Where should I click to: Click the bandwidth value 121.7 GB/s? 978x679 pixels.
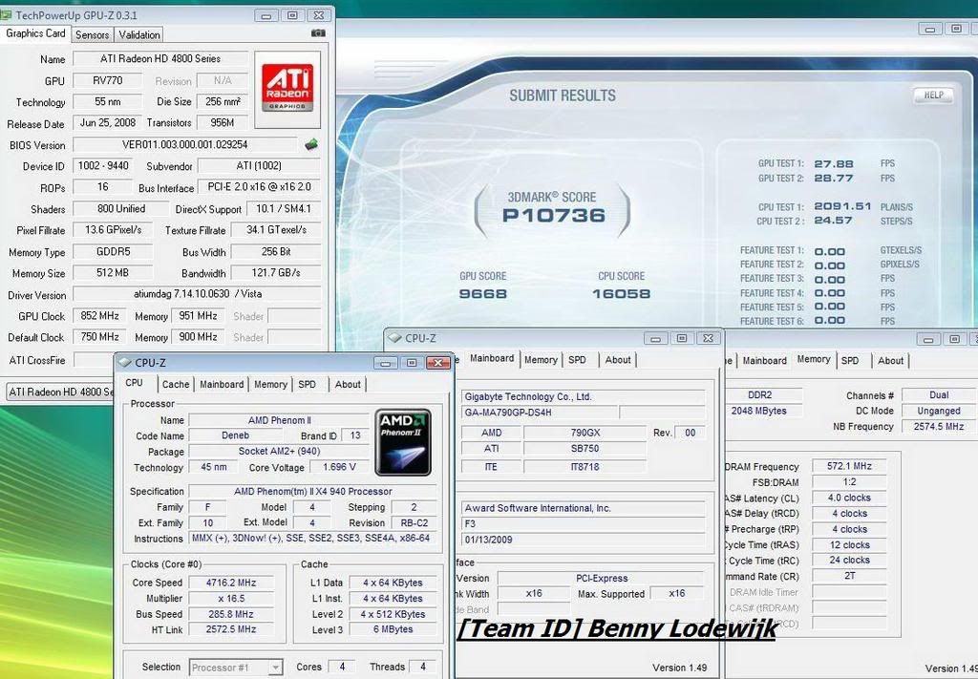(x=276, y=273)
